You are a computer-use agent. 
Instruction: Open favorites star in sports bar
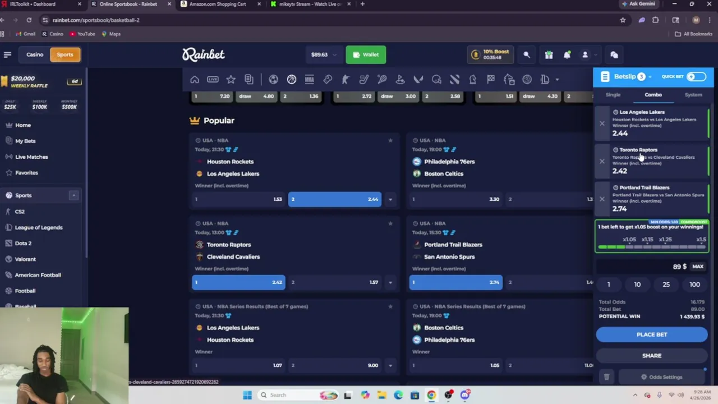click(231, 80)
